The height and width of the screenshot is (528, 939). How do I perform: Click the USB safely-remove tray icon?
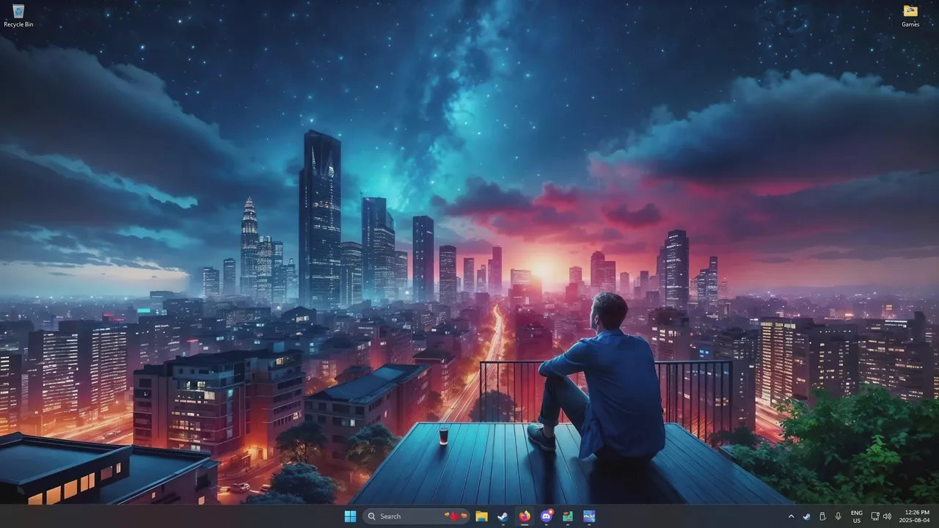click(x=822, y=516)
